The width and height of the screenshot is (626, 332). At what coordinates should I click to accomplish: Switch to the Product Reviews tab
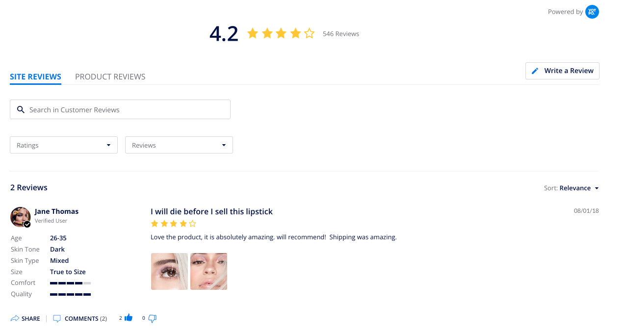[x=110, y=77]
